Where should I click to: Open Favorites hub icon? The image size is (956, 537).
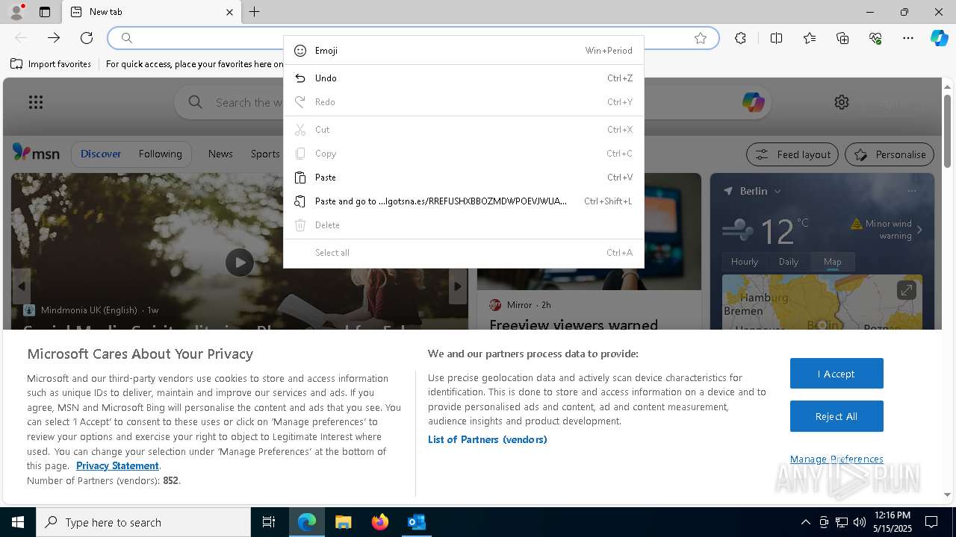[810, 38]
